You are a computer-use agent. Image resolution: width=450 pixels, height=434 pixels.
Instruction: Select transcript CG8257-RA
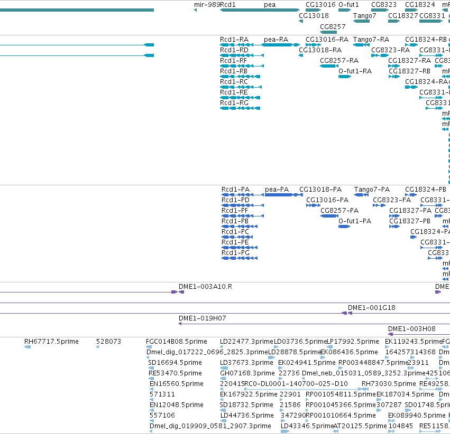click(x=339, y=61)
